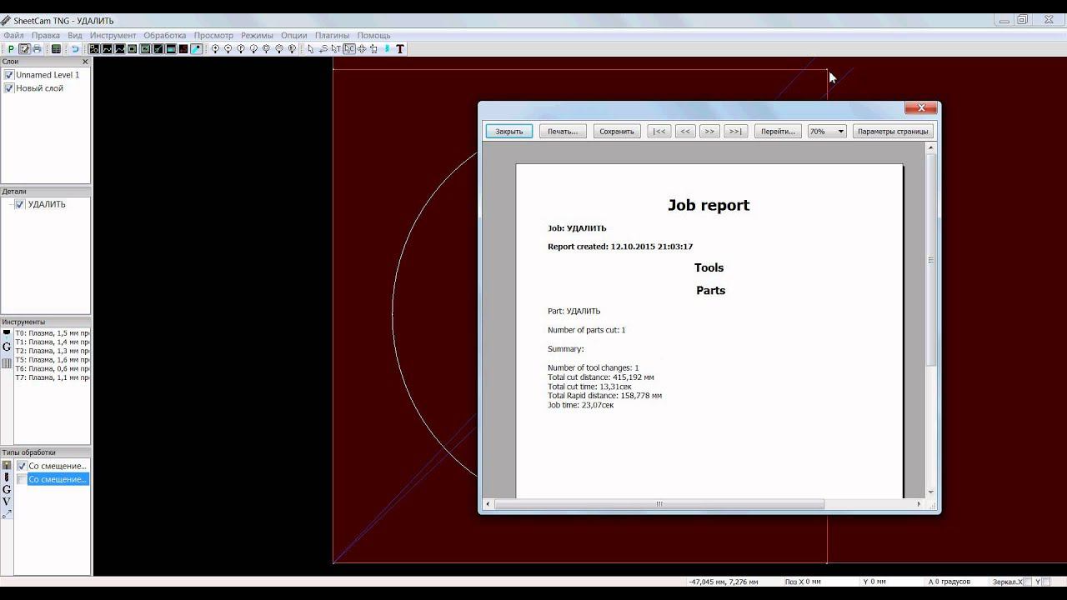Toggle the Unnamed Level 1 layer checkbox

(9, 75)
